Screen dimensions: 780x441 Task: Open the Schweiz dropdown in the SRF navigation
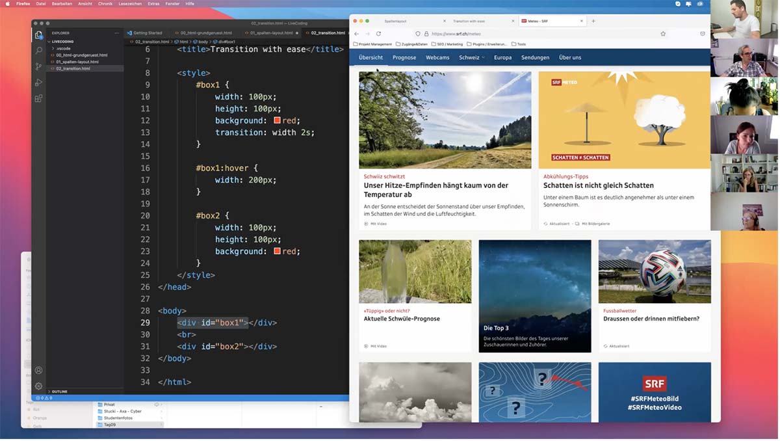(471, 57)
